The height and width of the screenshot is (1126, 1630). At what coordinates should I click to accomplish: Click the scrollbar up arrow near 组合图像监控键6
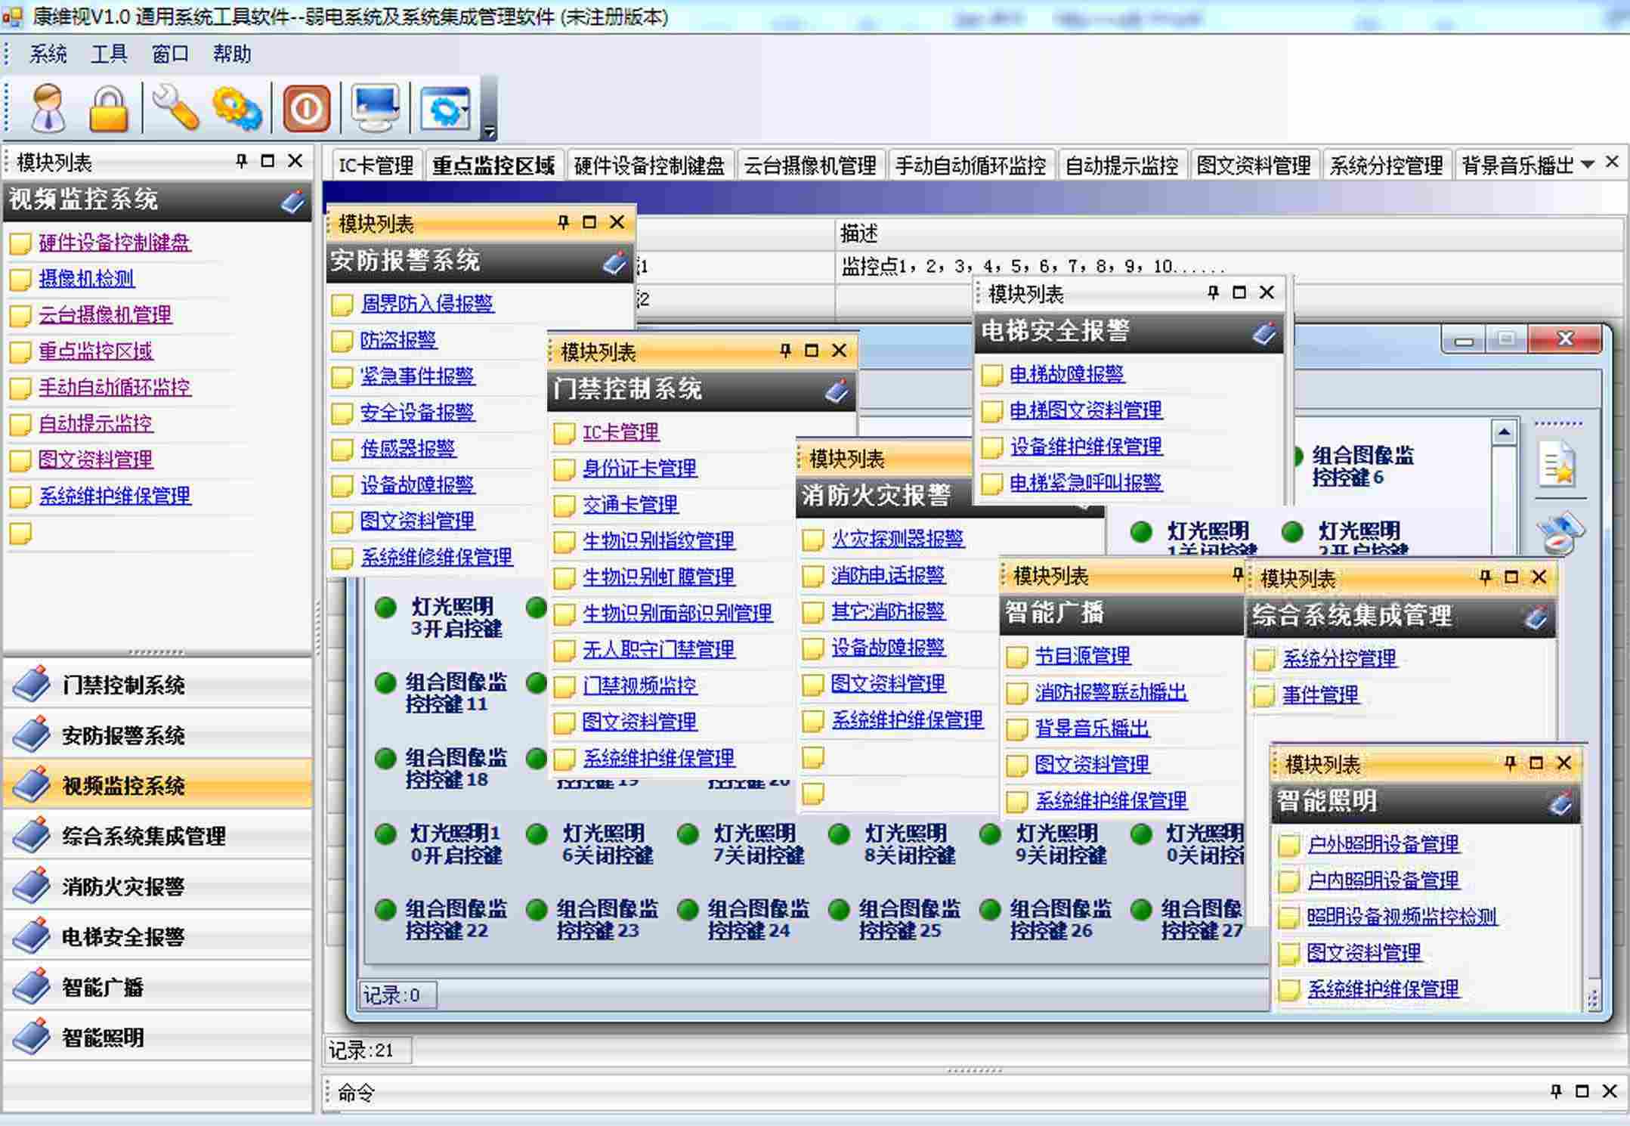pyautogui.click(x=1503, y=433)
